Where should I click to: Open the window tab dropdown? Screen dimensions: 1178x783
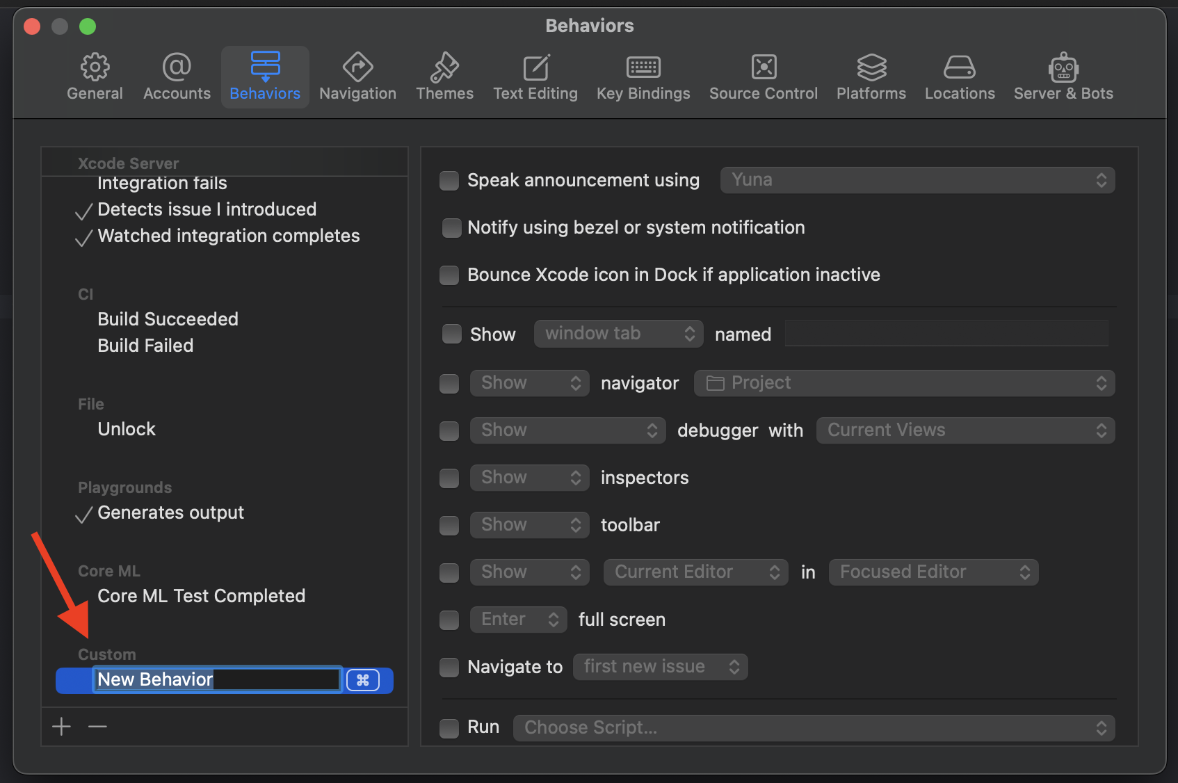pyautogui.click(x=618, y=334)
